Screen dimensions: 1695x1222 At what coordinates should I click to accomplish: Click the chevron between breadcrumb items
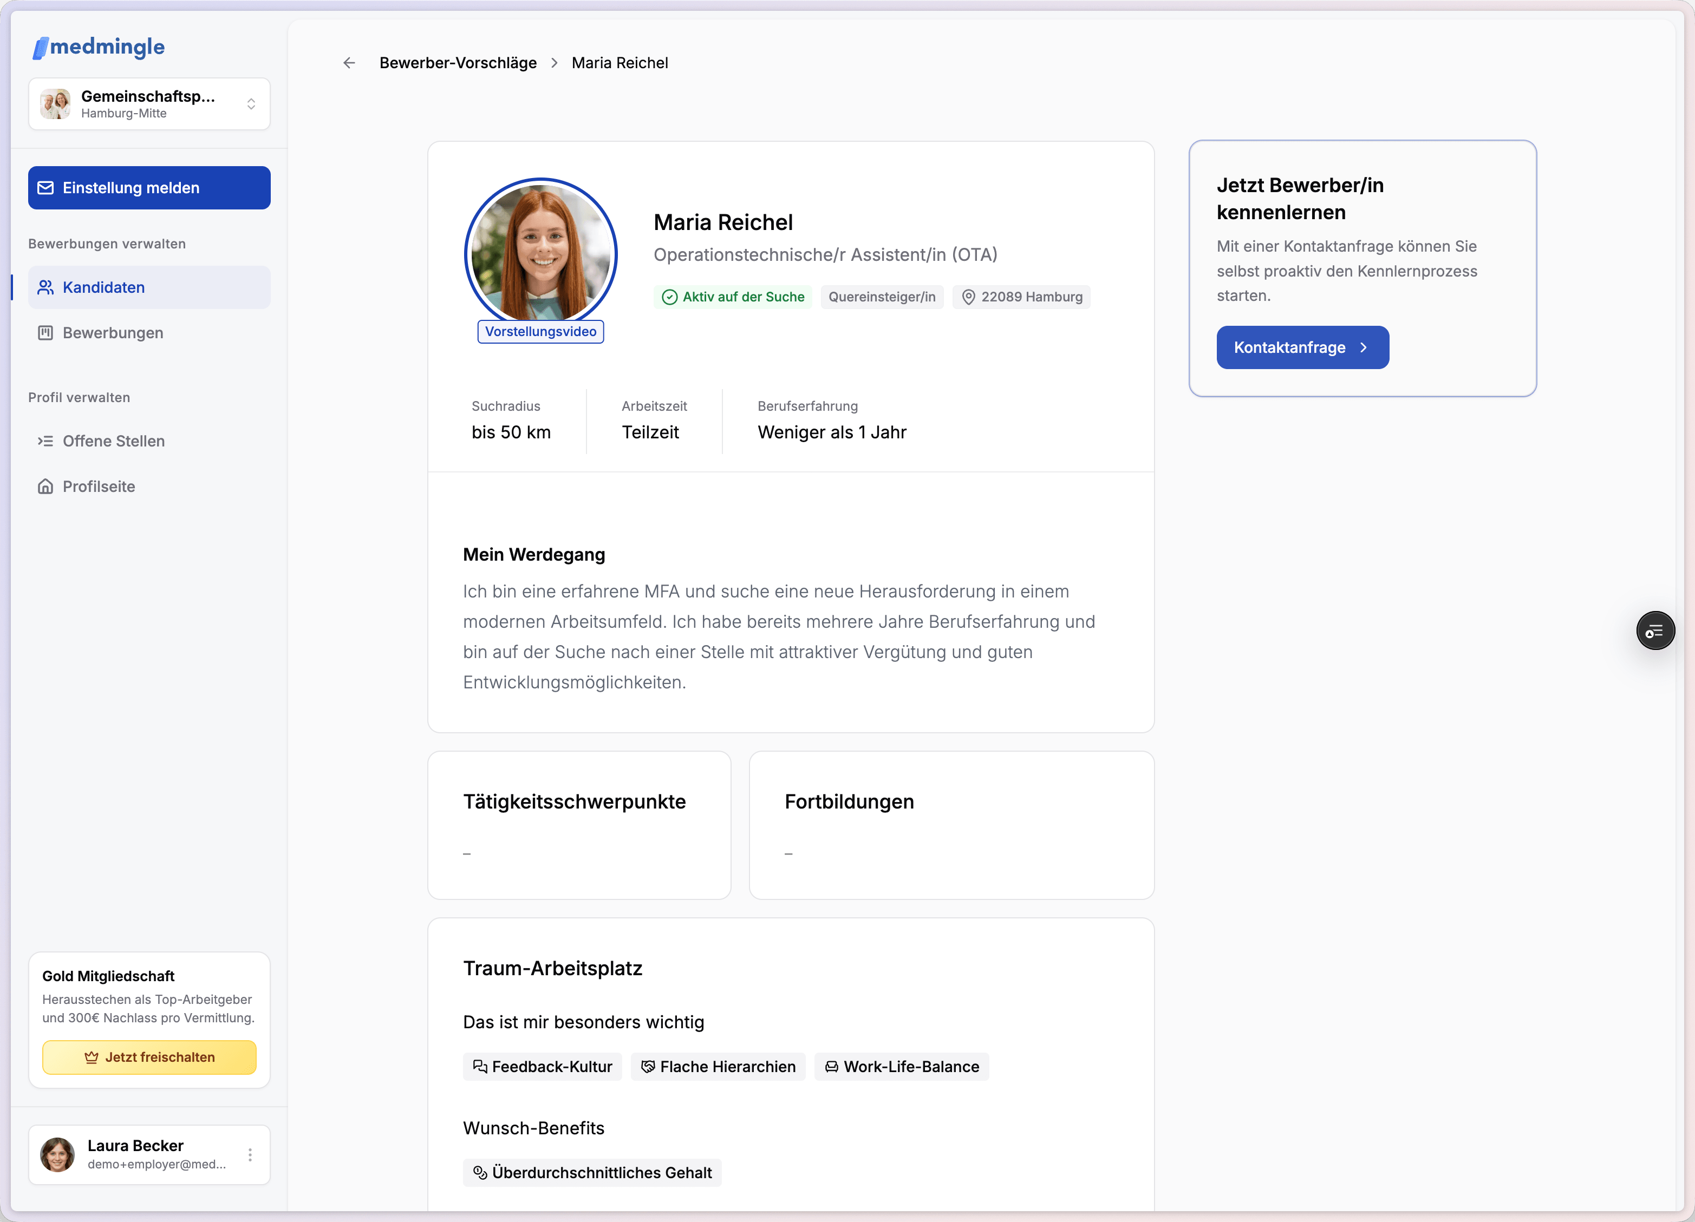[555, 63]
